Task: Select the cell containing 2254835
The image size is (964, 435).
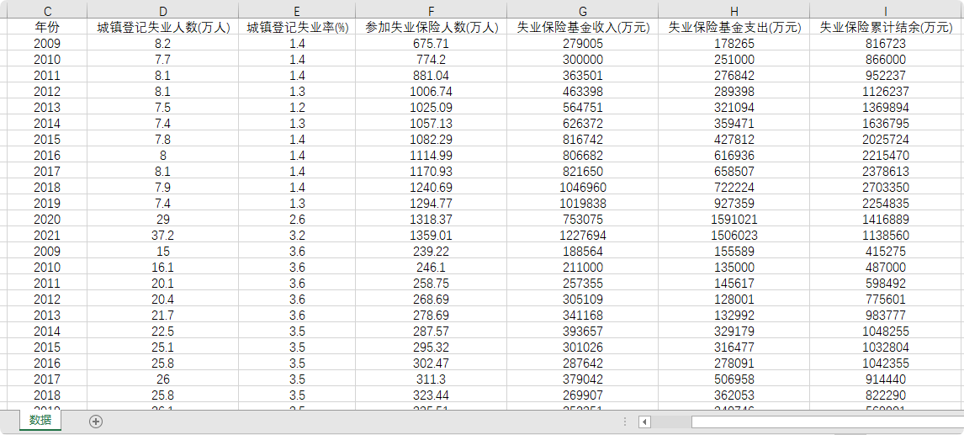Action: click(886, 203)
